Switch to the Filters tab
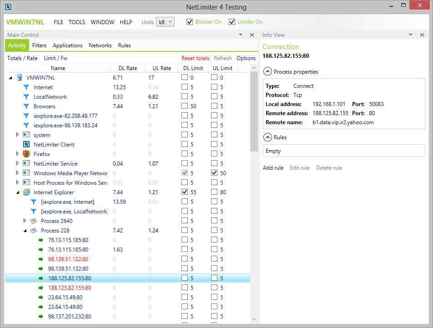Image resolution: width=433 pixels, height=328 pixels. [x=39, y=45]
